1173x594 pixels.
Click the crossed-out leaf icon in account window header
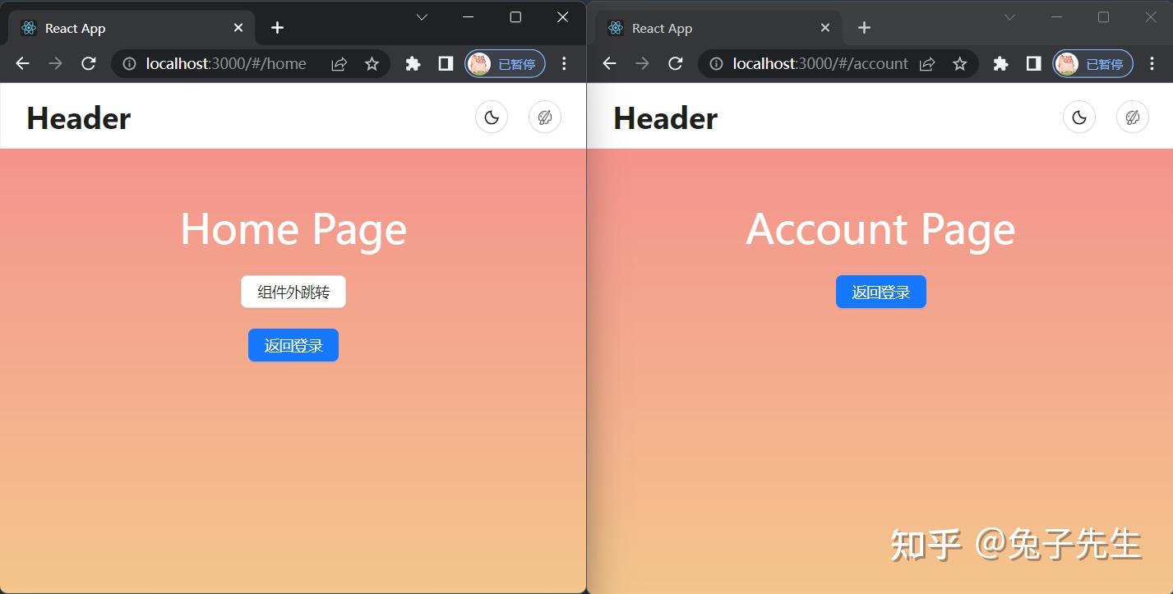coord(1133,117)
